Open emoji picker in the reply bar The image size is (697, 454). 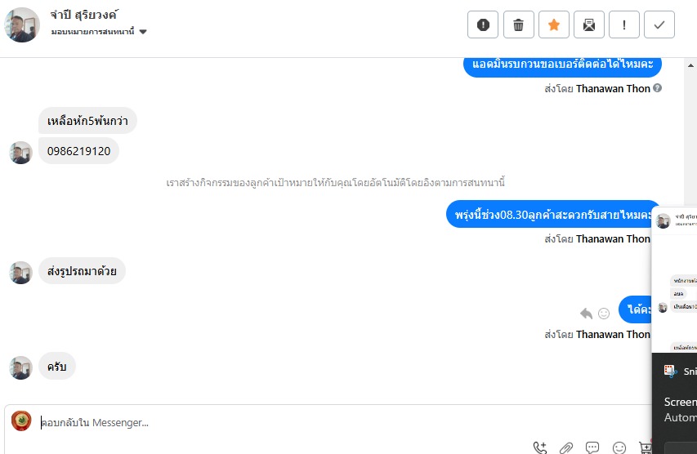[x=619, y=447]
